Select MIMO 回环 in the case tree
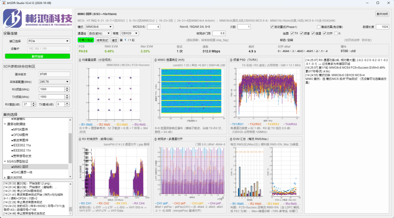Image resolution: width=394 pixels, height=218 pixels. click(20, 167)
